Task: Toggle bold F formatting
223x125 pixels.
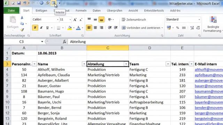Action: 35,28
